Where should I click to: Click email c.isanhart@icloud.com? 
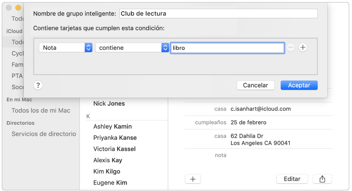(261, 109)
